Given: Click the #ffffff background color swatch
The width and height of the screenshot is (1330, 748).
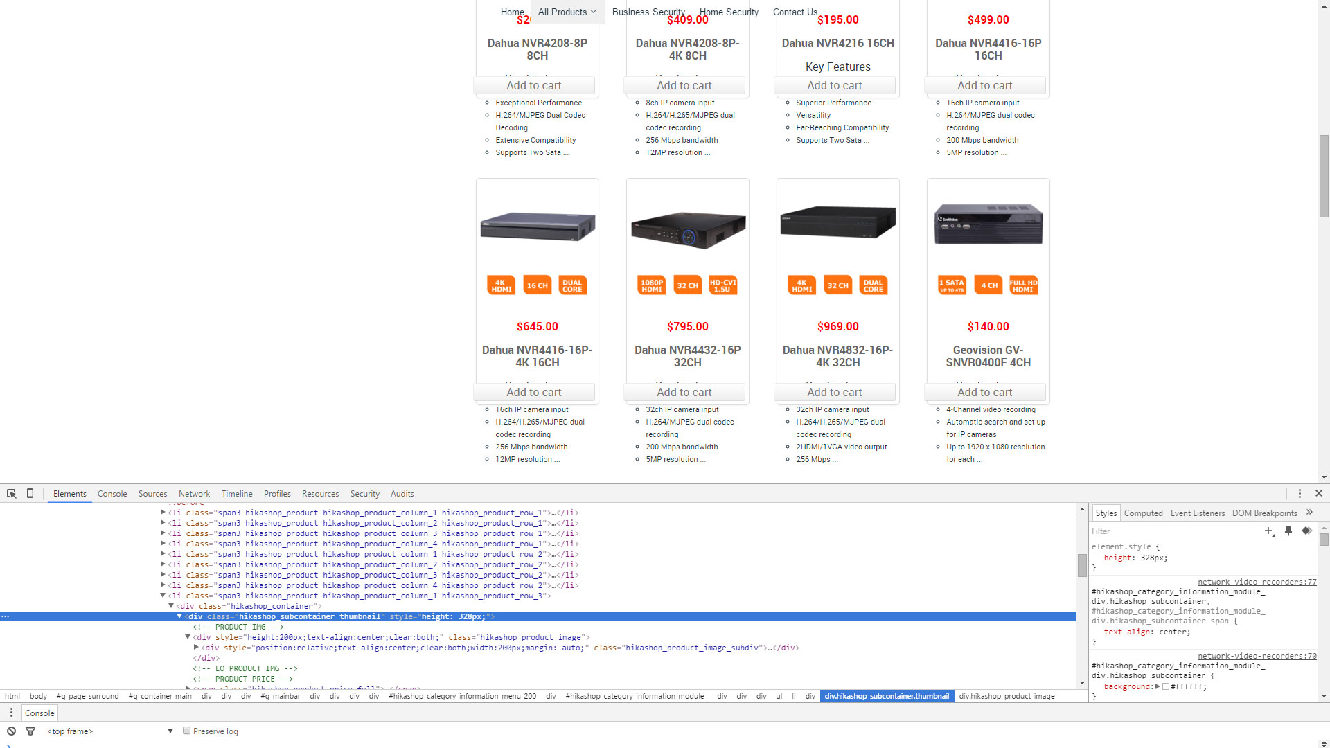Looking at the screenshot, I should [1166, 687].
